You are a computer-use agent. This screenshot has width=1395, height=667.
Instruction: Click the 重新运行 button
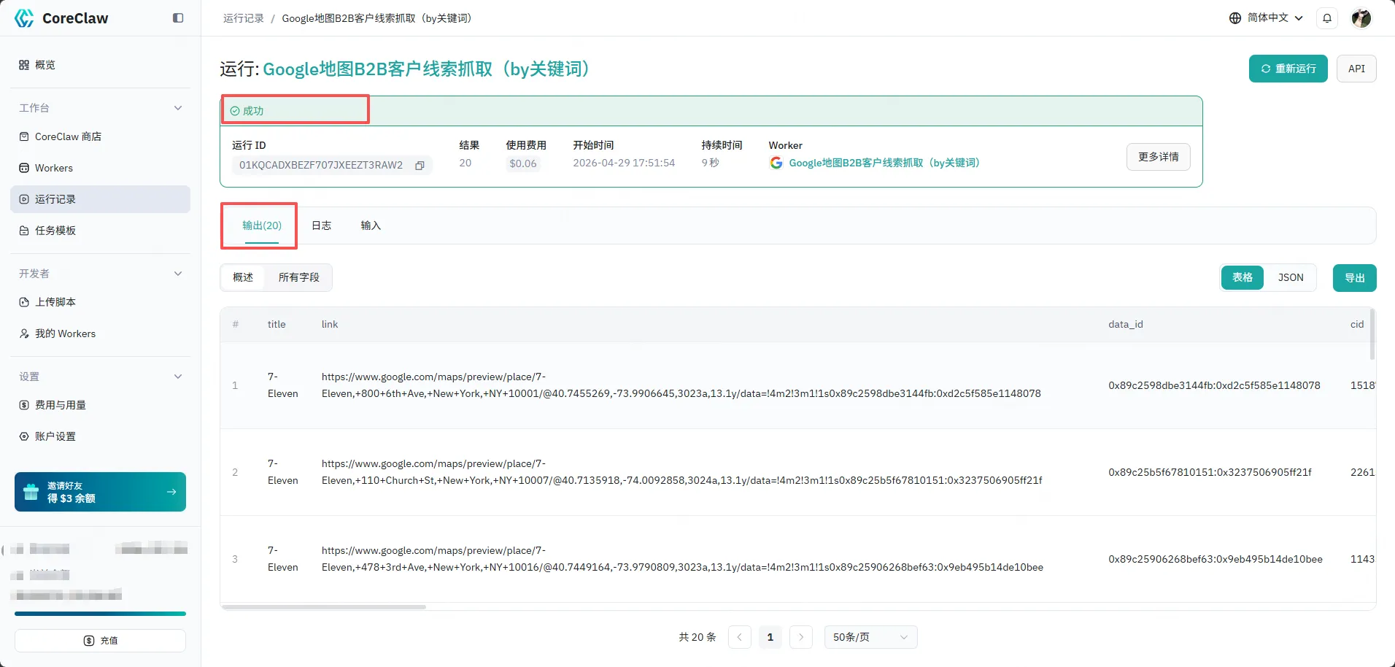point(1288,69)
